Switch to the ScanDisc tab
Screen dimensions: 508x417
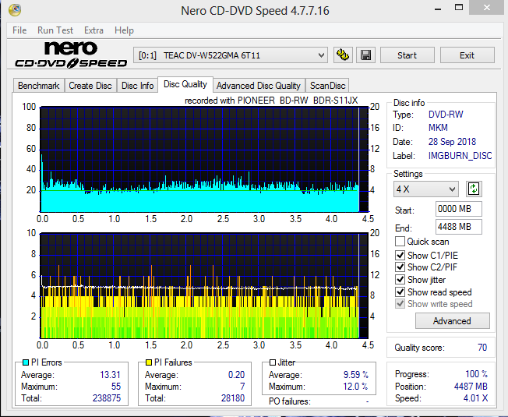[327, 86]
